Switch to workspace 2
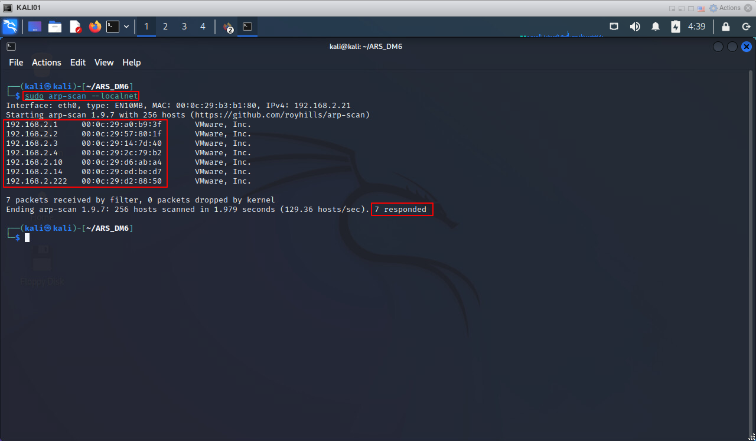 point(165,27)
